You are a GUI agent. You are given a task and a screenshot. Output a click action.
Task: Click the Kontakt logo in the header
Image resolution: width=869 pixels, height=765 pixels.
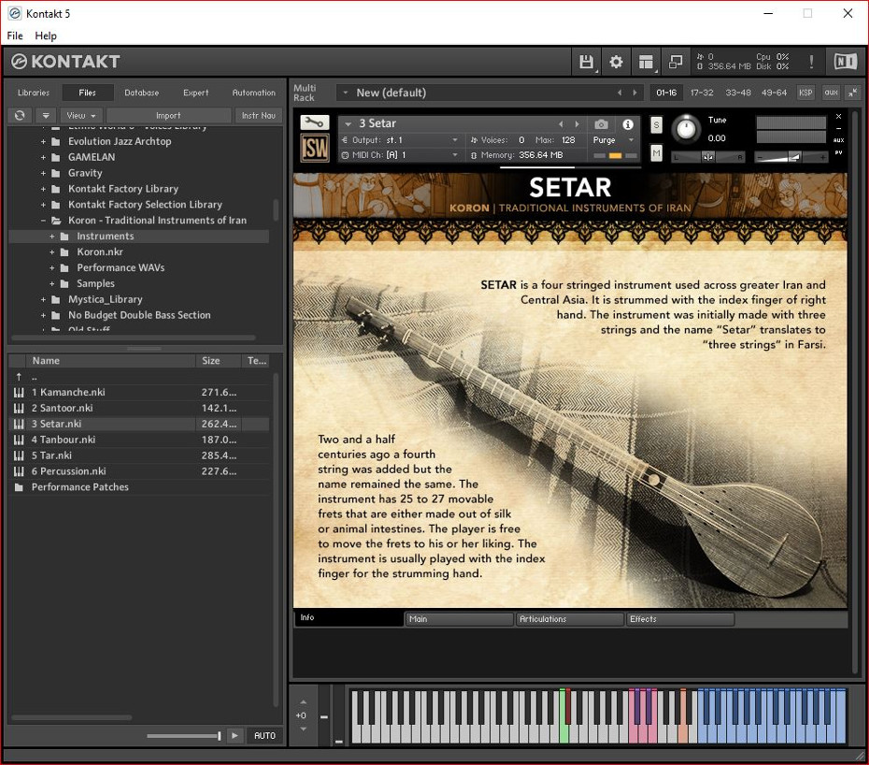[65, 62]
